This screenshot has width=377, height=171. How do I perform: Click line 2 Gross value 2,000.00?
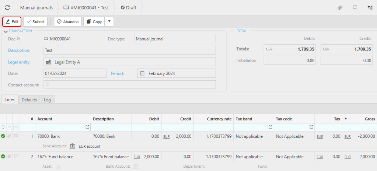point(367,157)
